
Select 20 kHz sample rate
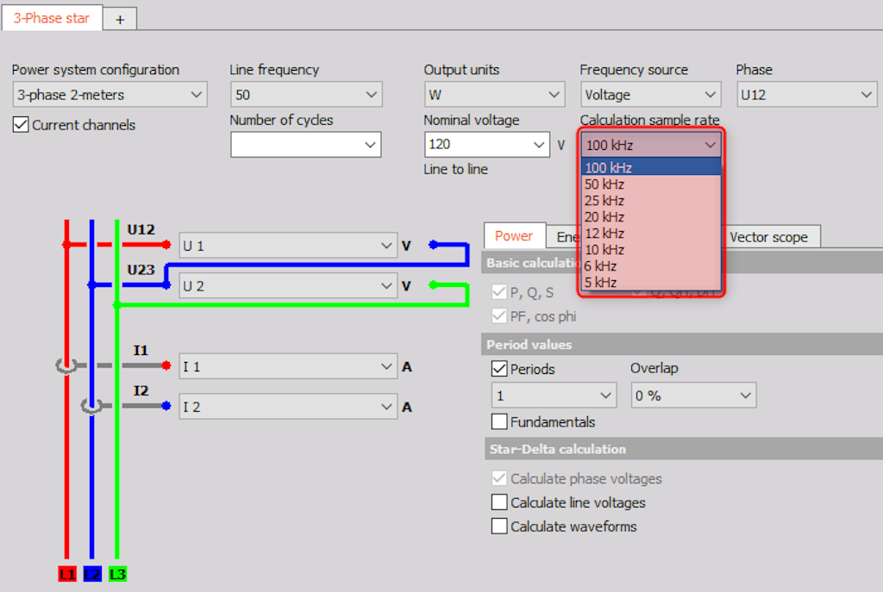[651, 216]
